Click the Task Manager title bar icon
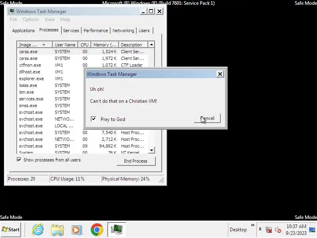Viewport: 317px width, 238px height. tap(12, 11)
